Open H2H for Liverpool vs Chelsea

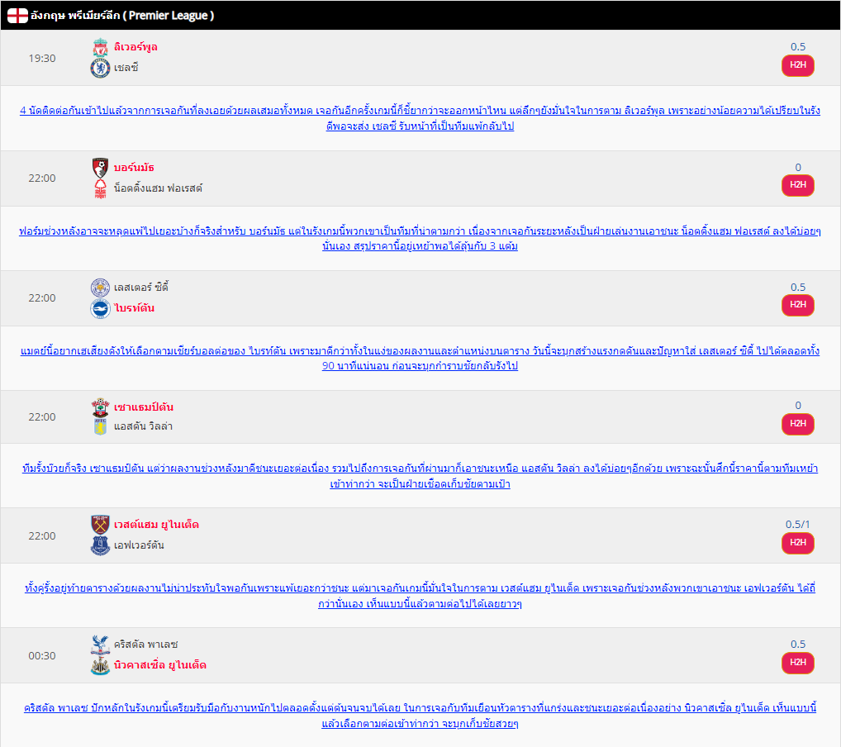(x=797, y=65)
